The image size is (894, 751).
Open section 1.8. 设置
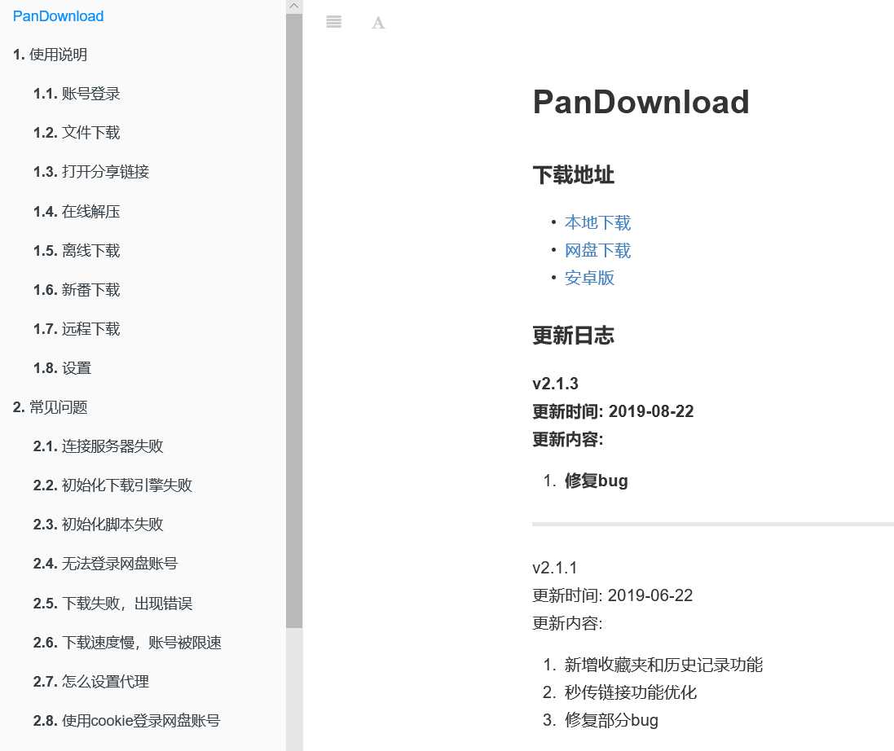coord(62,368)
